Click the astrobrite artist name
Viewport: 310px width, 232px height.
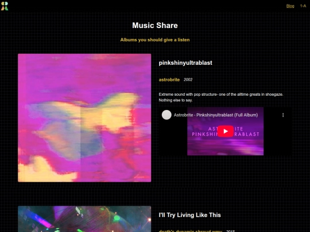click(169, 80)
